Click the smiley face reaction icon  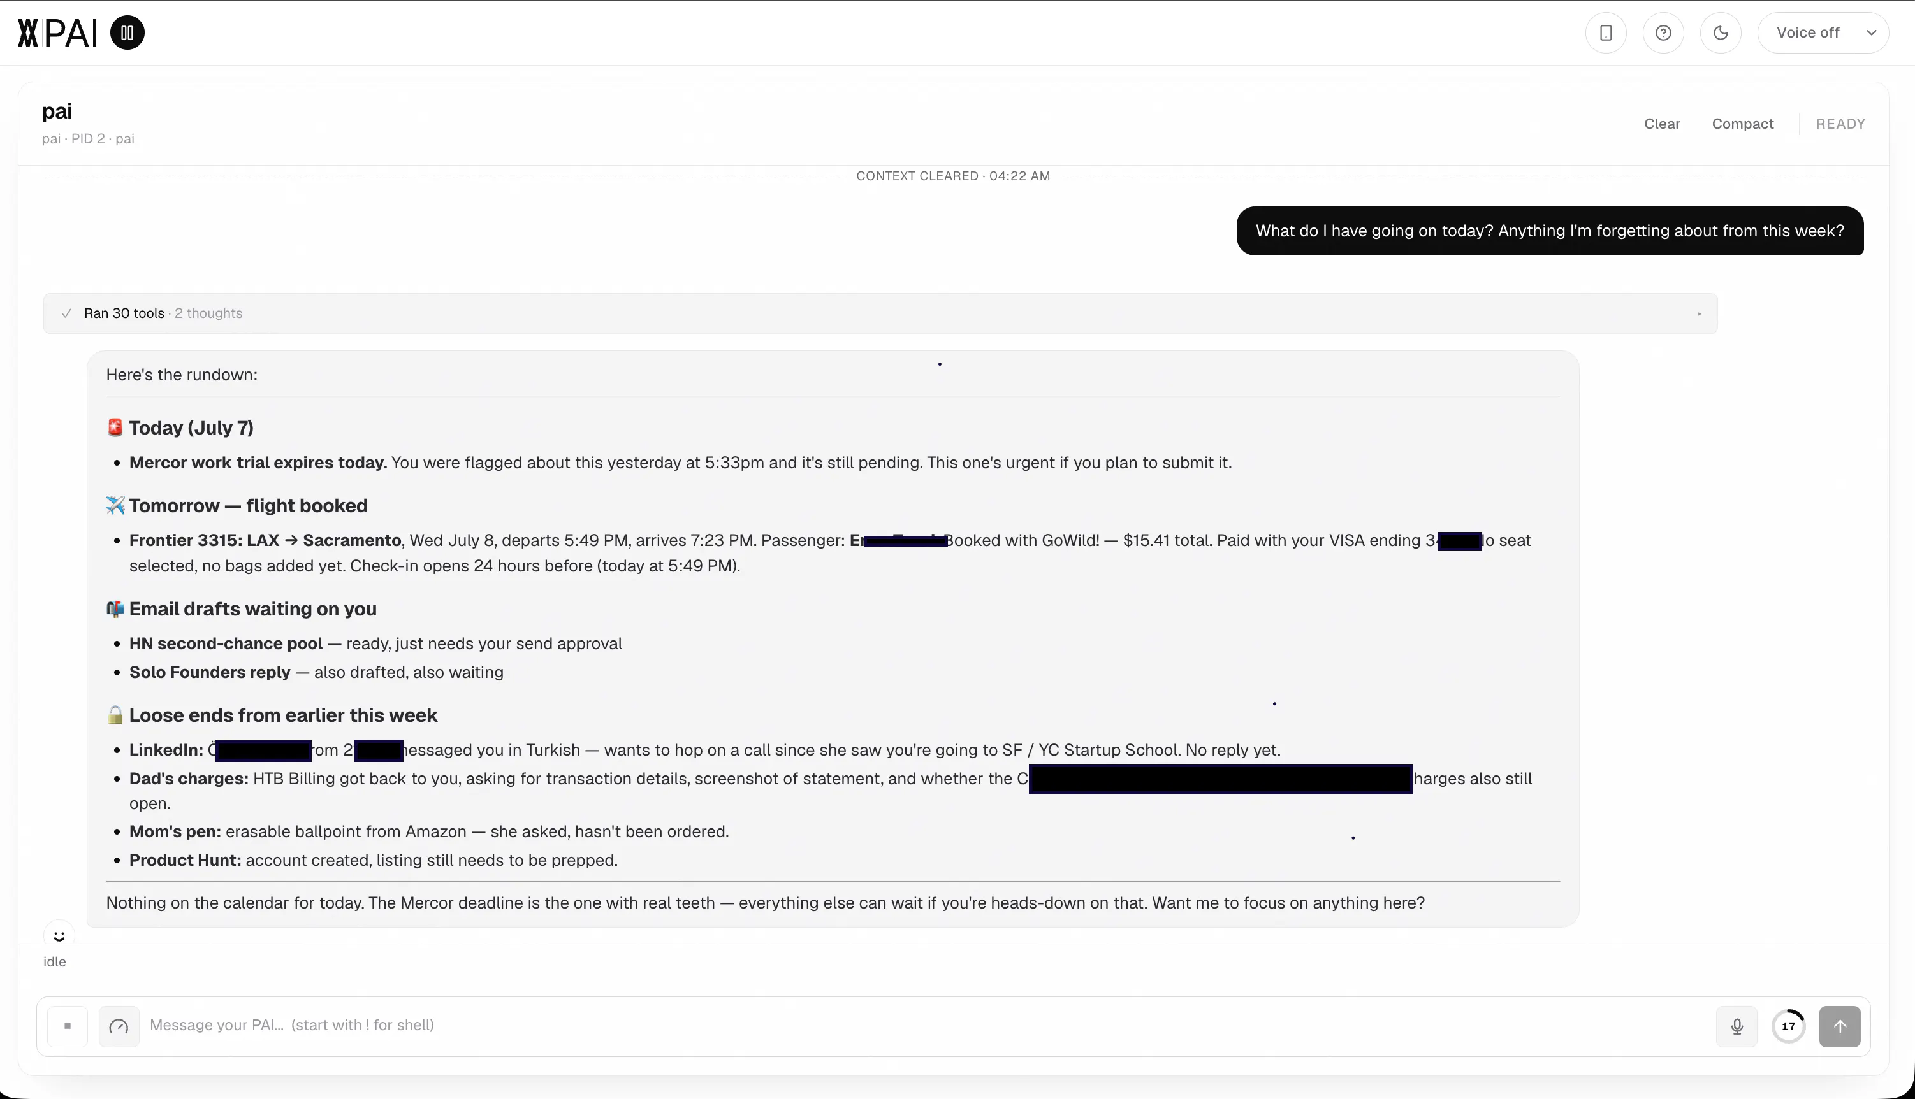(x=59, y=936)
